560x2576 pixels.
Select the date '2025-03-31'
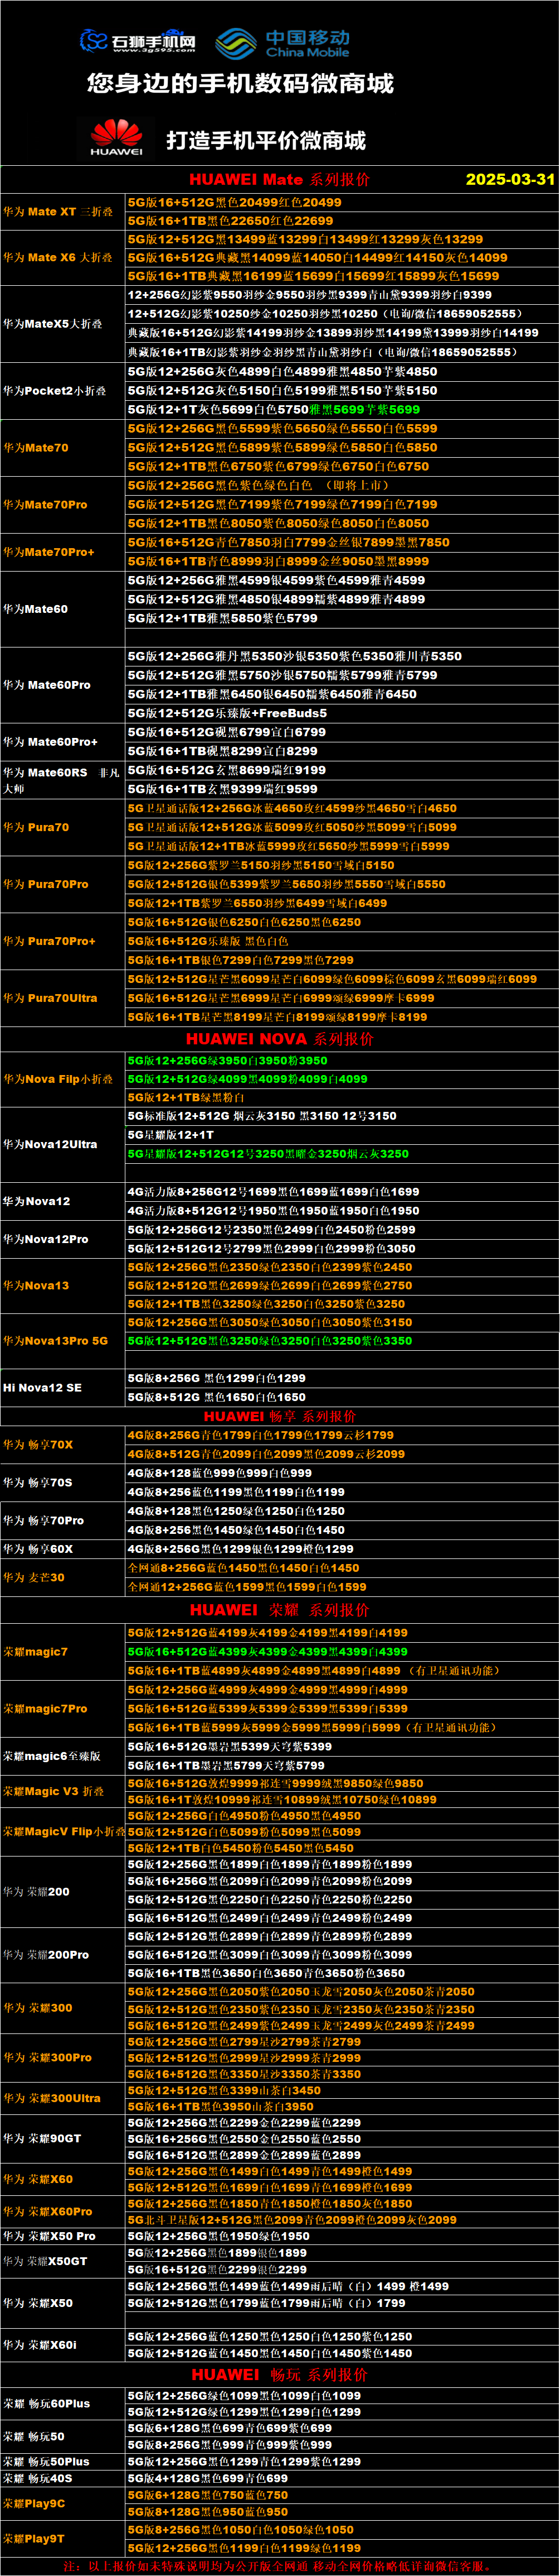point(510,179)
